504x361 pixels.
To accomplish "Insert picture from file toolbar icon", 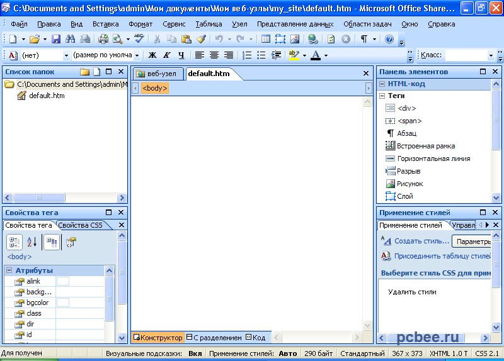I will 295,39.
